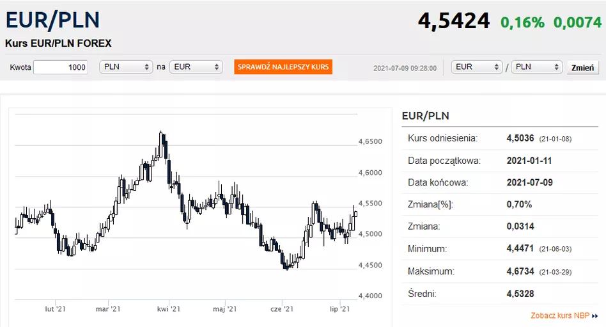Open the PLN source currency dropdown next to Kwota
Image resolution: width=606 pixels, height=327 pixels.
[127, 67]
